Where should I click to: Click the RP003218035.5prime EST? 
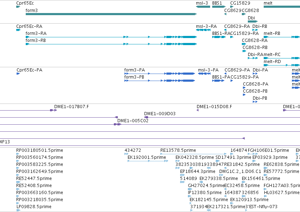[18, 203]
